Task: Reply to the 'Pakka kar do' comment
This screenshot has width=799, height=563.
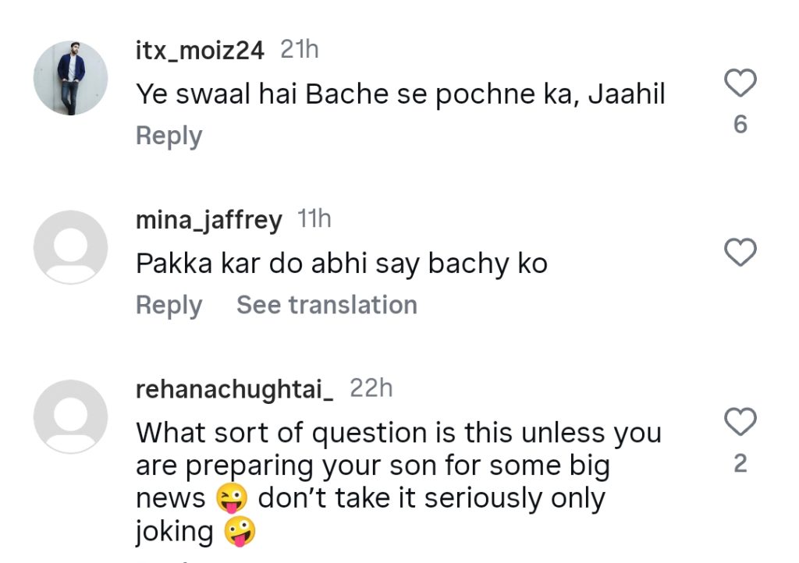Action: pos(169,305)
